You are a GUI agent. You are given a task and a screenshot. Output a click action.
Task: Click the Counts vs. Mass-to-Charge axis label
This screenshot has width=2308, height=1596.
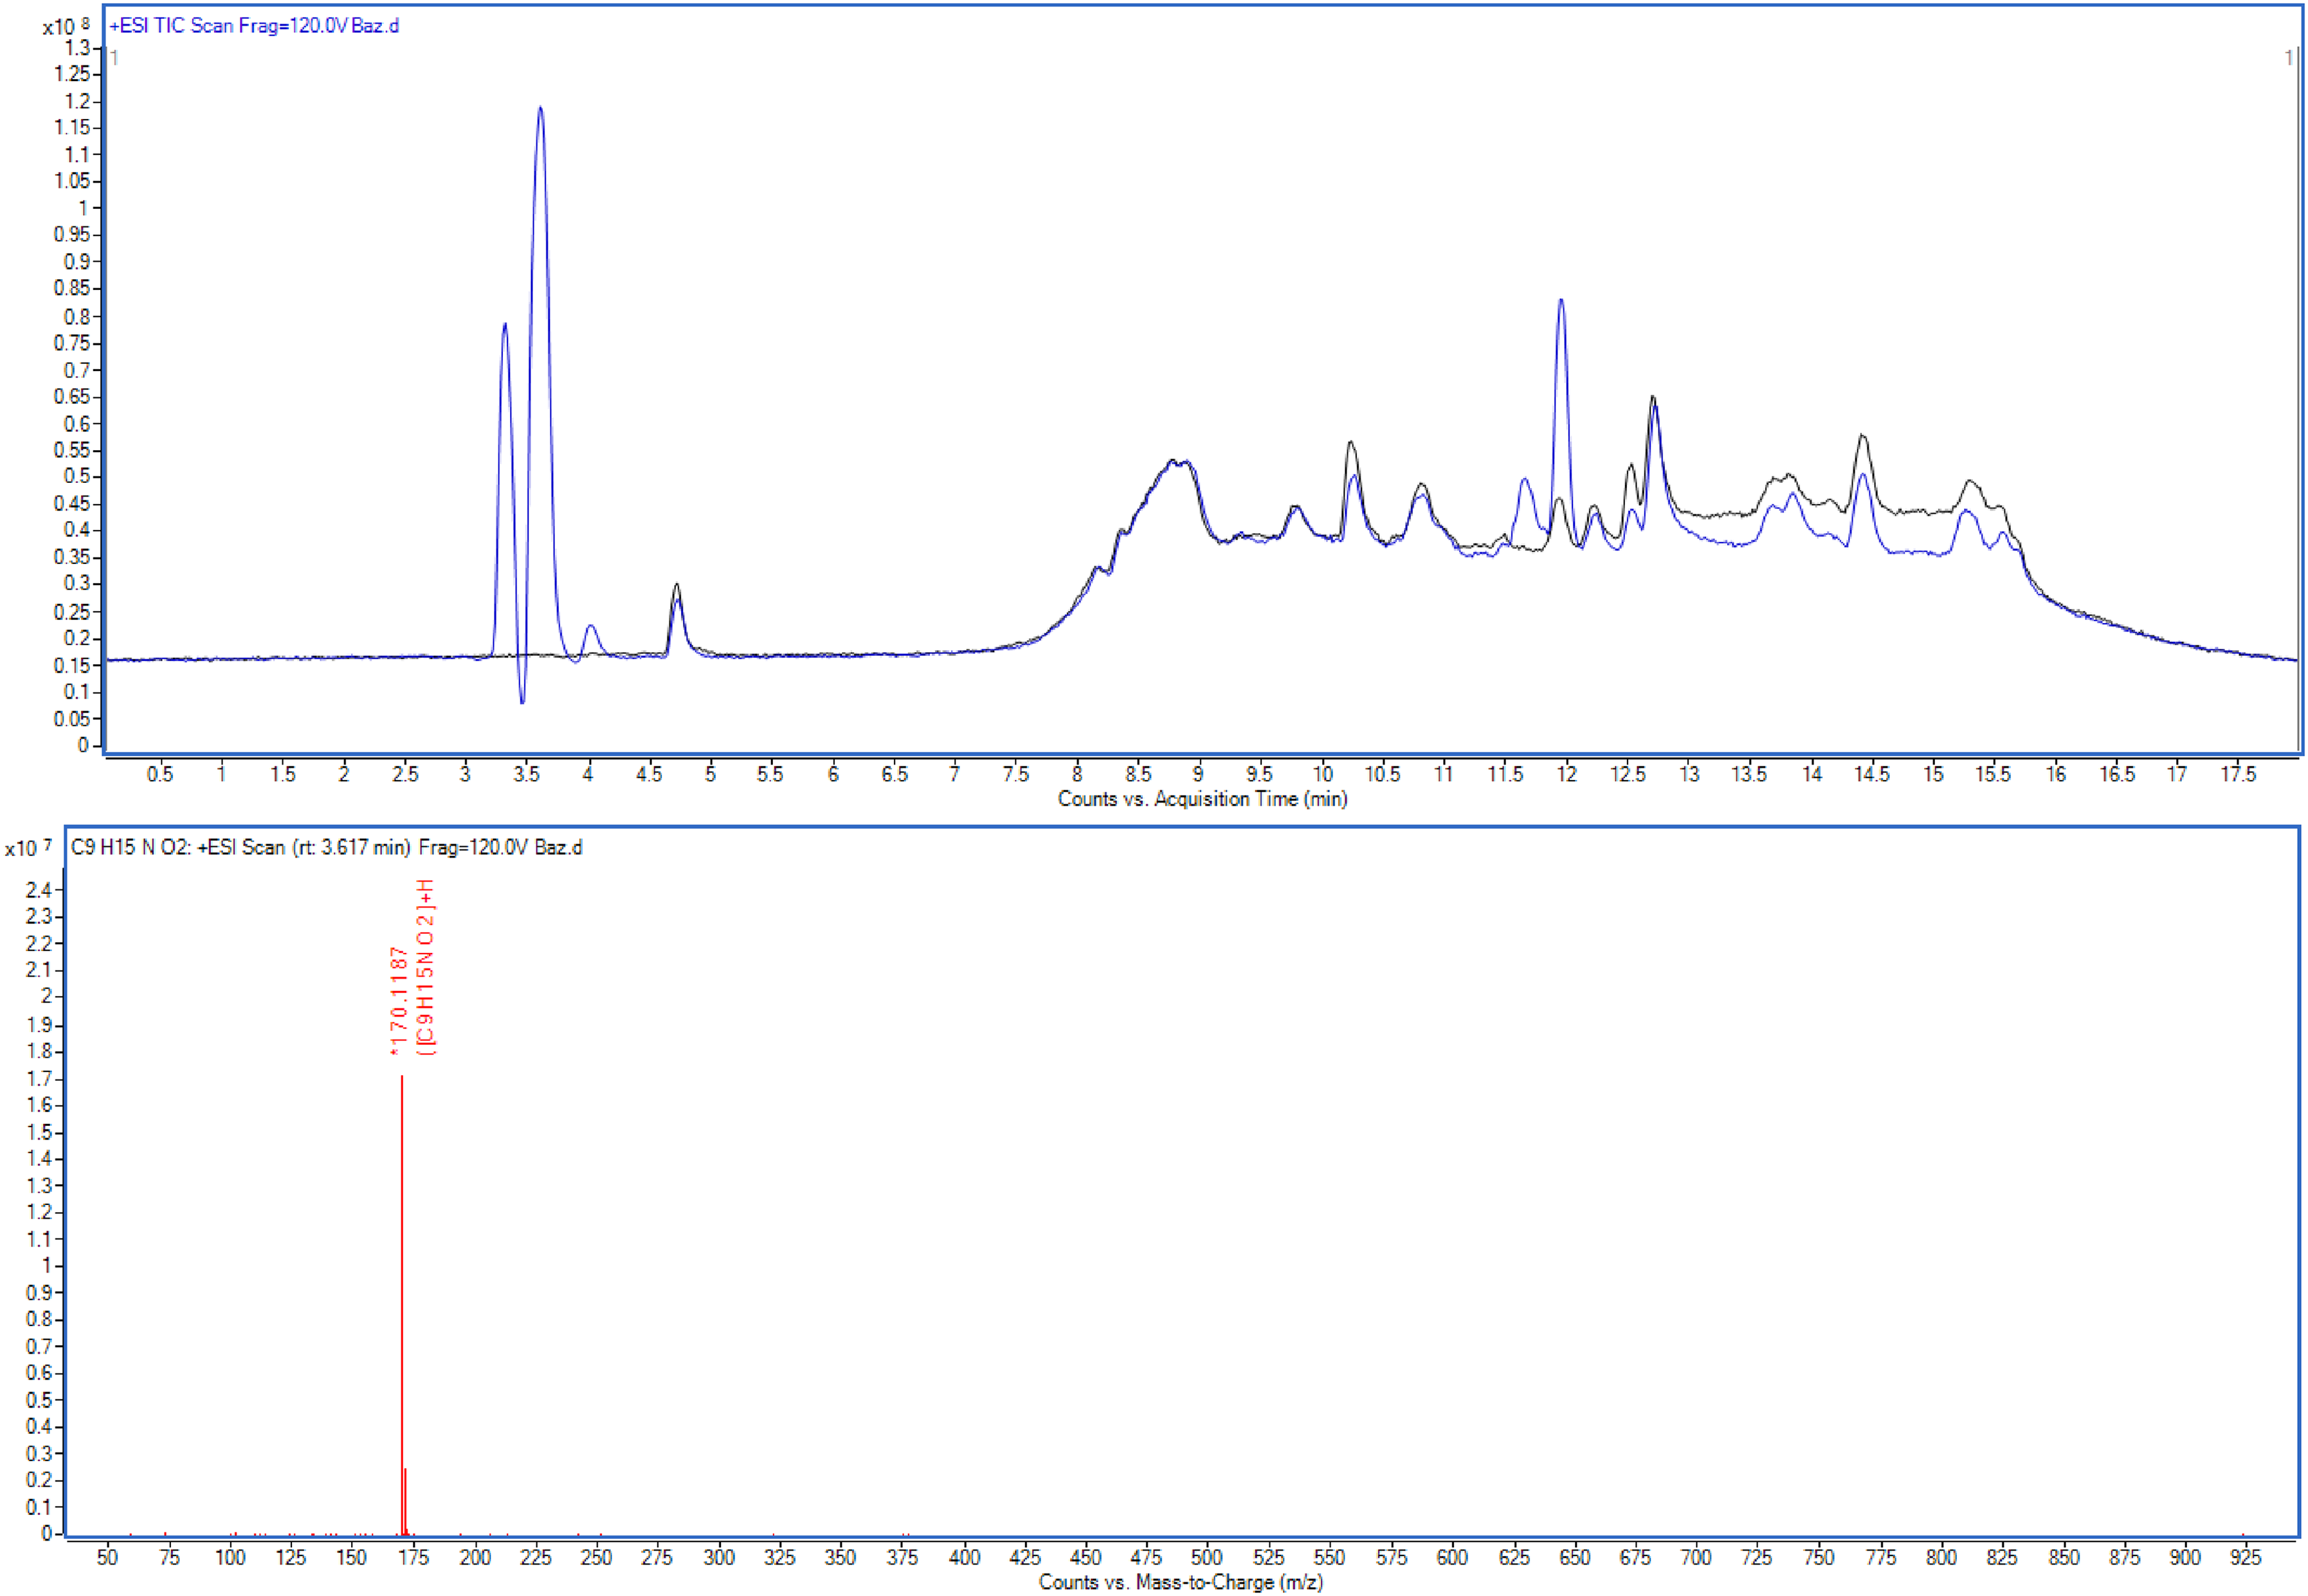point(1180,1582)
